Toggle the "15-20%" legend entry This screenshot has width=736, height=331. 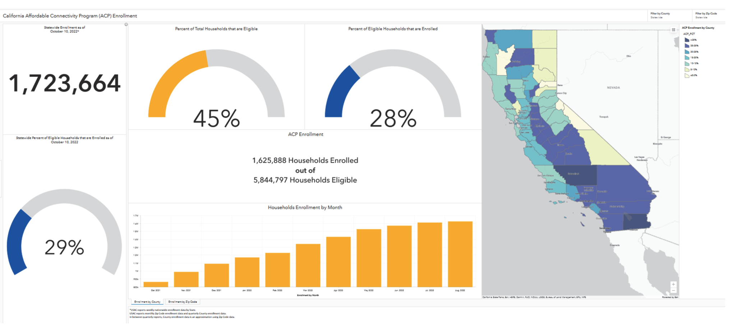[x=686, y=57]
